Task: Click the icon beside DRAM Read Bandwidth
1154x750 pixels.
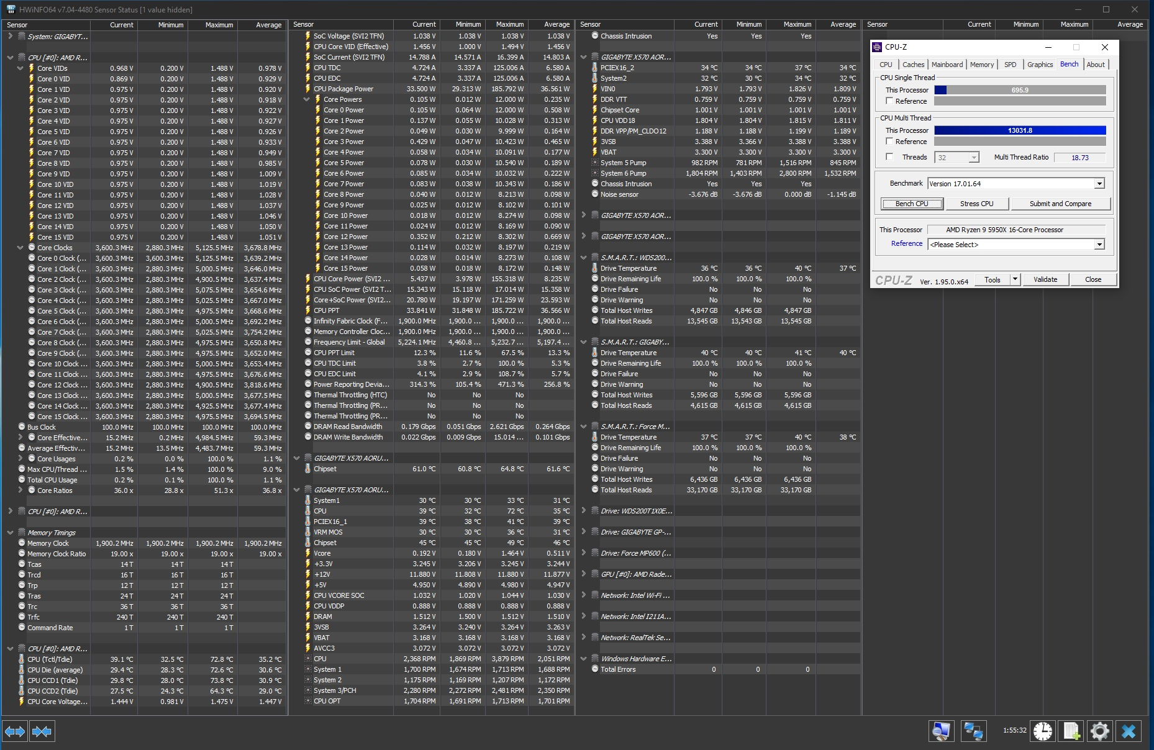Action: click(x=308, y=427)
